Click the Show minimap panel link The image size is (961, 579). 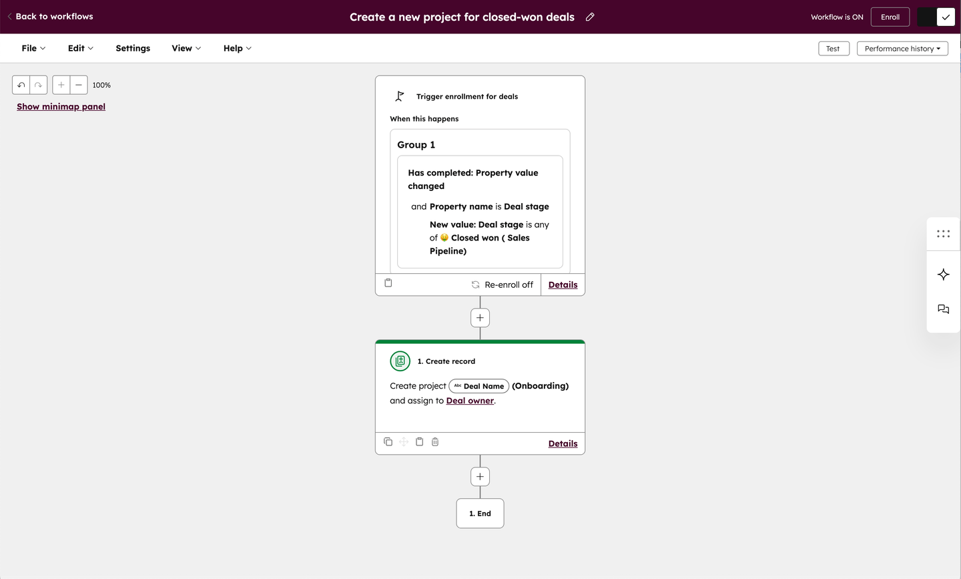pyautogui.click(x=61, y=106)
